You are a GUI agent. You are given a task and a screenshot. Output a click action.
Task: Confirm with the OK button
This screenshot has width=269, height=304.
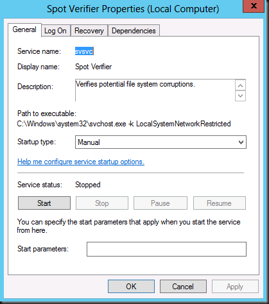click(x=131, y=287)
